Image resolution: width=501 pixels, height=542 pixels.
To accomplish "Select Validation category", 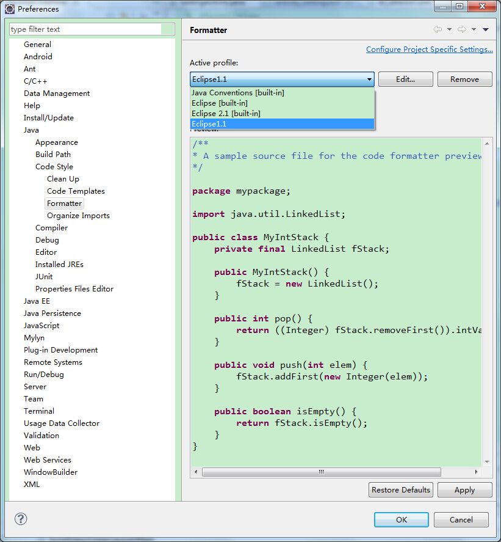I will [x=41, y=436].
